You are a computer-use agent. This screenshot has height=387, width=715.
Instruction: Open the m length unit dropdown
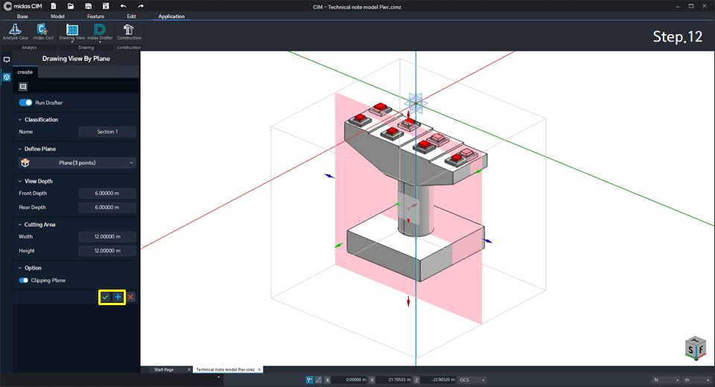(x=696, y=380)
